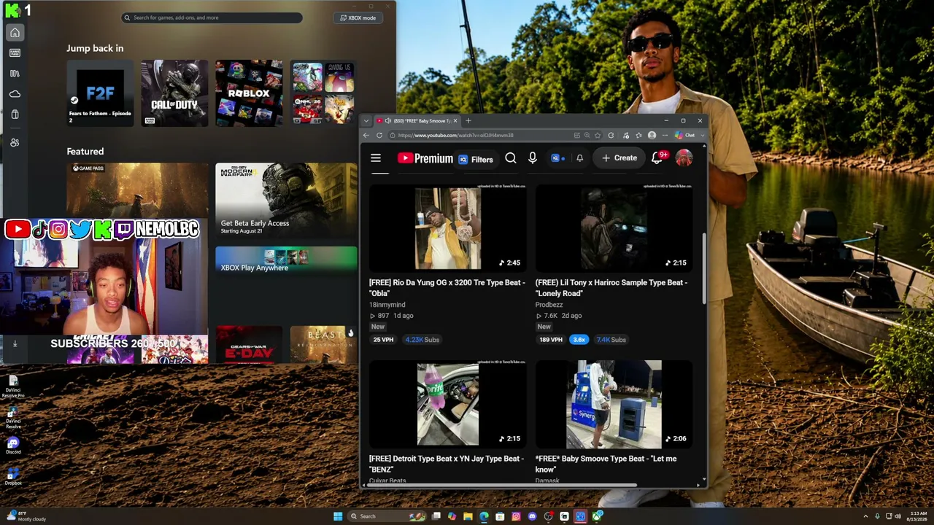The height and width of the screenshot is (525, 934).
Task: Open the browser profile icon
Action: (x=652, y=135)
